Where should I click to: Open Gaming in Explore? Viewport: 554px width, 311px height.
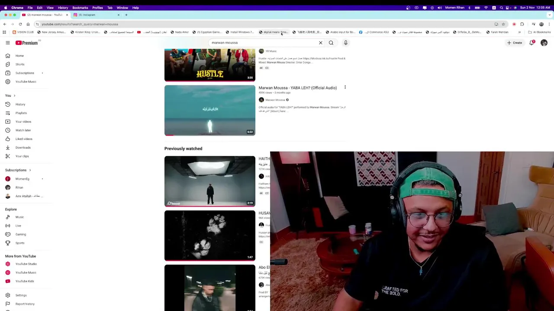(x=20, y=234)
